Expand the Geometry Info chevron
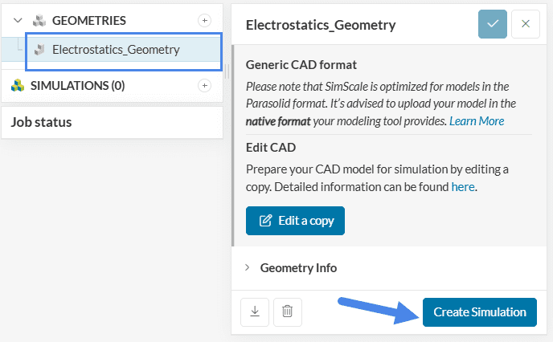553x342 pixels. pos(248,268)
